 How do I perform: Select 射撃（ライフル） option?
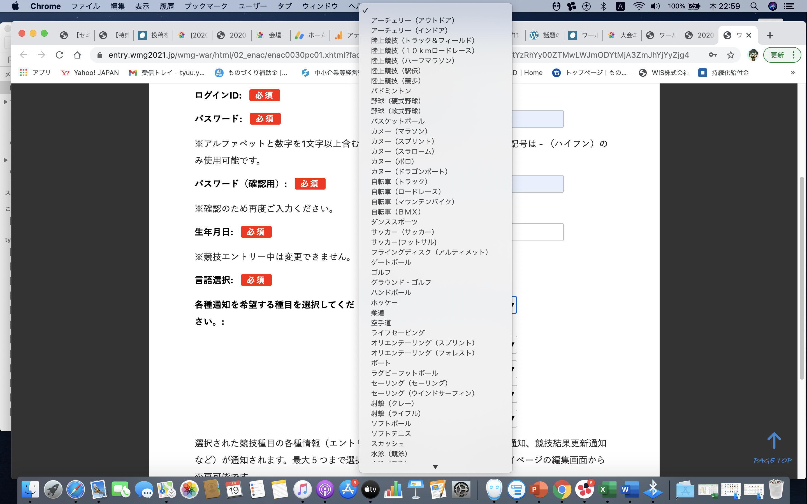point(435,413)
